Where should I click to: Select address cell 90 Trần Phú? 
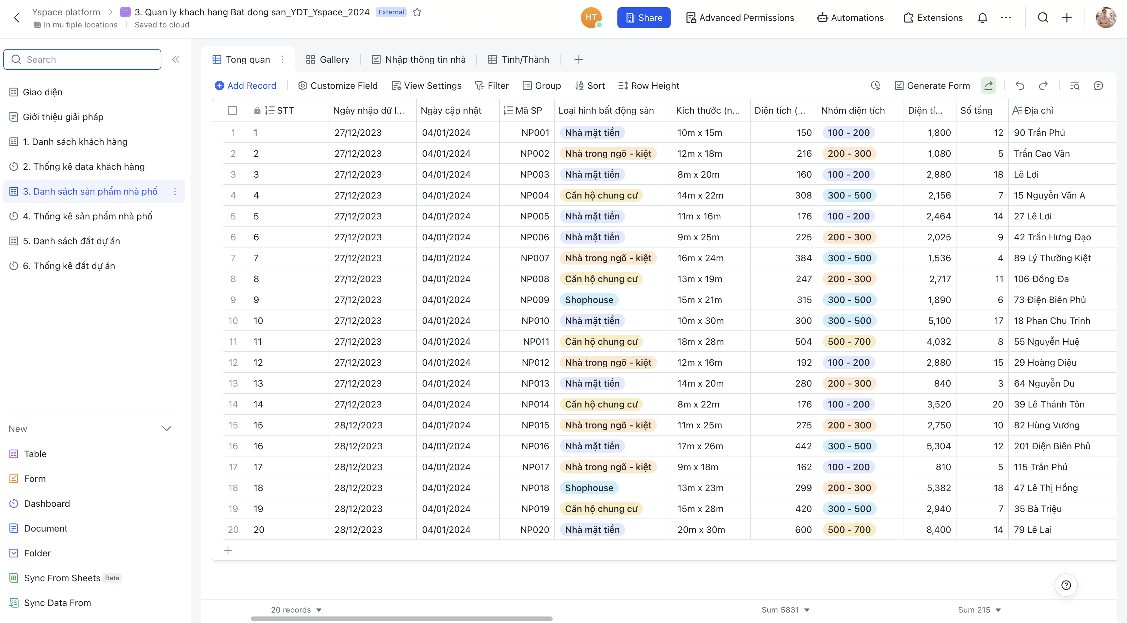click(1062, 133)
